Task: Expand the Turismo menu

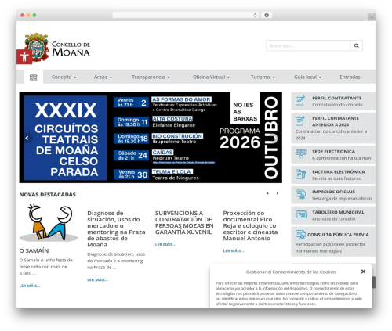Action: point(263,77)
